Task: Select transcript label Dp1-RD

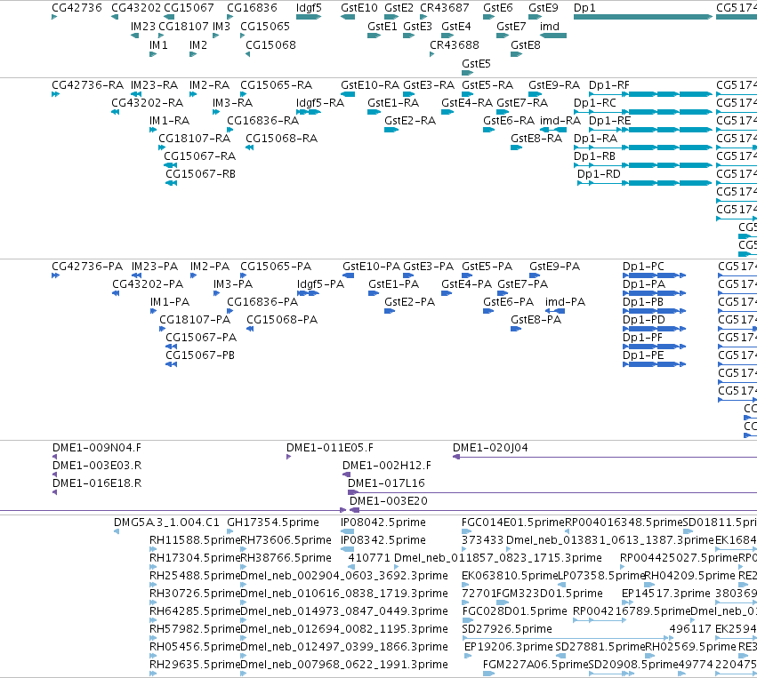Action: pyautogui.click(x=599, y=173)
